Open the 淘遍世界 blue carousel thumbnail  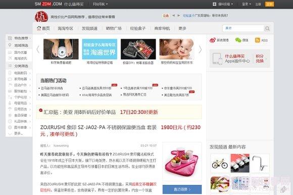click(100, 49)
